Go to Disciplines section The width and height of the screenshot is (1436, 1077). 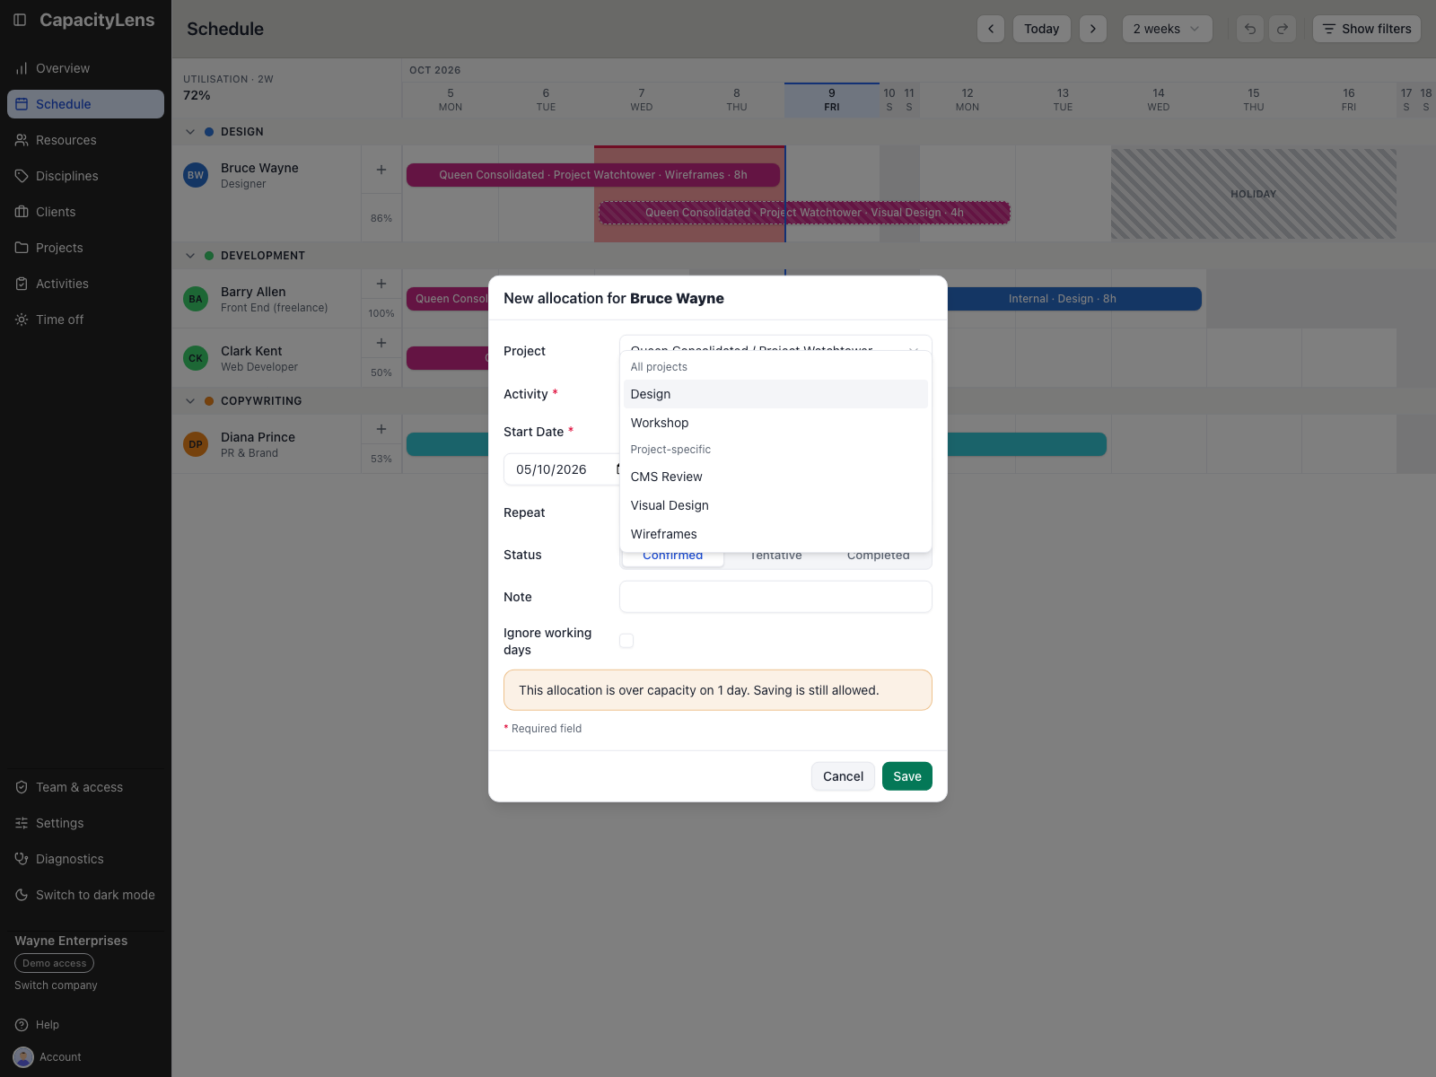point(85,176)
